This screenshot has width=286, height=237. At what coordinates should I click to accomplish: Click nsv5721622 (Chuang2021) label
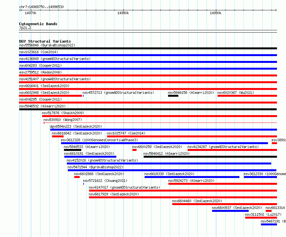click(105, 181)
